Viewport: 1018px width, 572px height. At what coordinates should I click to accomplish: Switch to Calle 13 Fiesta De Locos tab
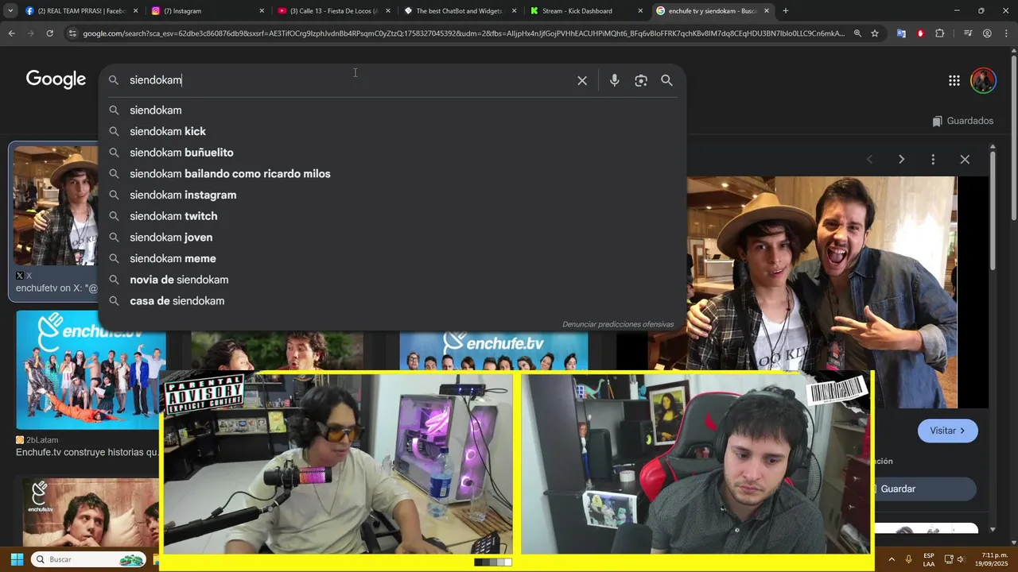tap(334, 11)
